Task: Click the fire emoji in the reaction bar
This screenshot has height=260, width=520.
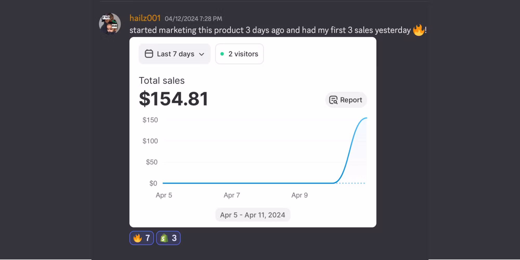Action: [138, 238]
